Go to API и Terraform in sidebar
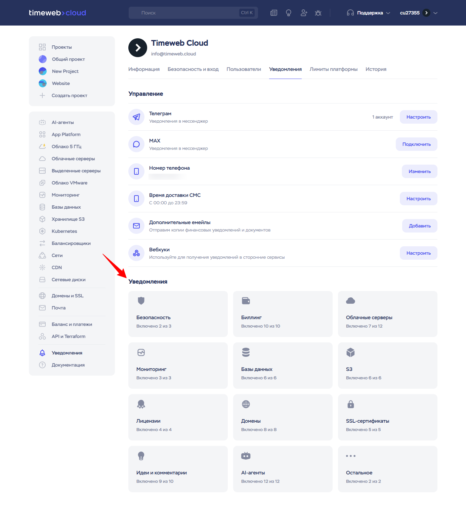Screen dimensions: 466x506 (69, 336)
